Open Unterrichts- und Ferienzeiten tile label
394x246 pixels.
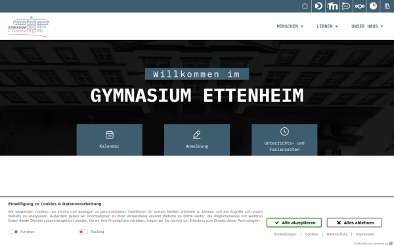[x=284, y=146]
